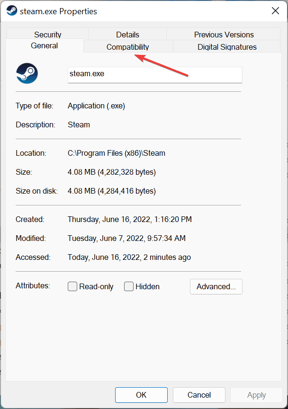Click the steam.exe file name field
This screenshot has height=409, width=288.
pos(155,75)
